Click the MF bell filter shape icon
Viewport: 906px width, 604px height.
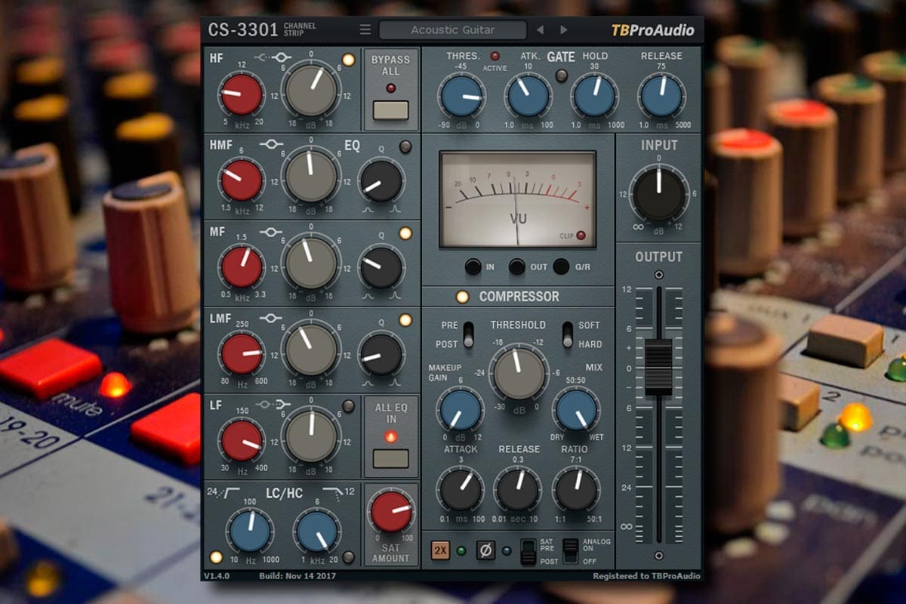click(x=272, y=233)
